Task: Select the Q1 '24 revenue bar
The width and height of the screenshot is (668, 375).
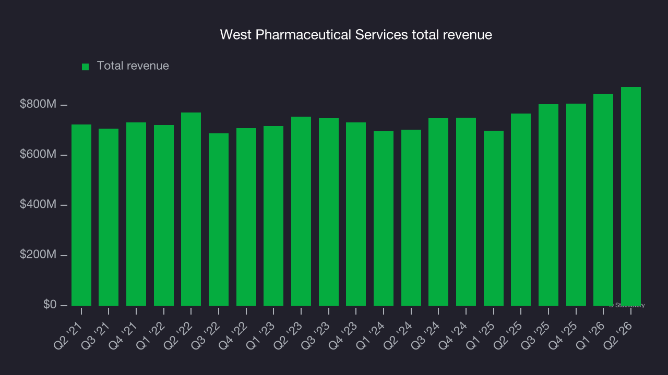Action: pyautogui.click(x=384, y=218)
